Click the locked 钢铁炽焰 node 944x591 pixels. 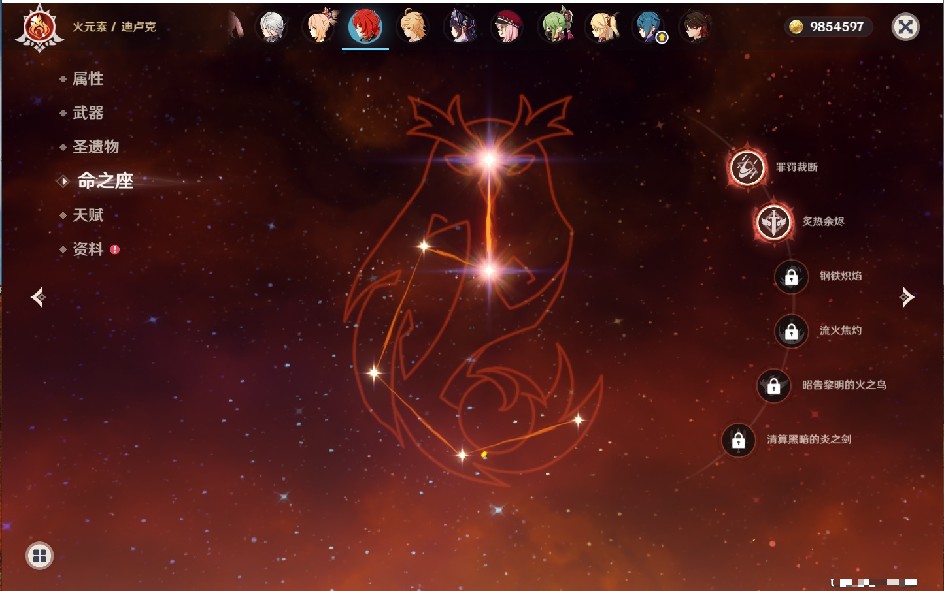[x=792, y=277]
